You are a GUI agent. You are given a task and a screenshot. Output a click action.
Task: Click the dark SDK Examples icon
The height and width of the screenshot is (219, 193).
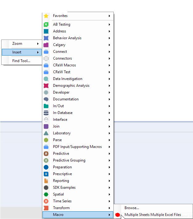[46, 187]
